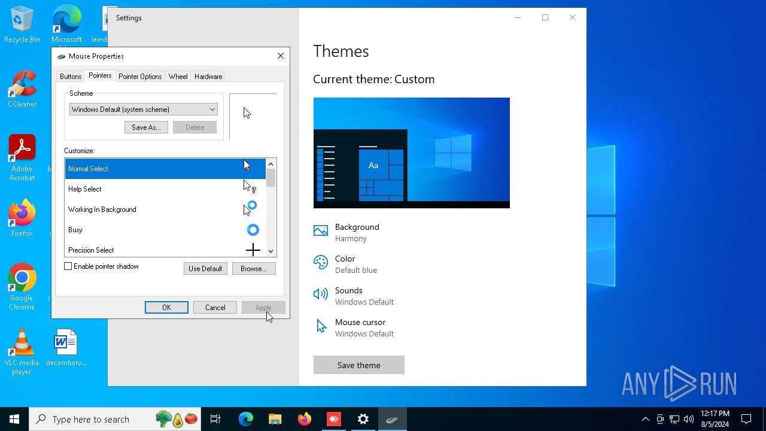766x431 pixels.
Task: Launch CCleaner desktop shortcut
Action: pyautogui.click(x=22, y=89)
